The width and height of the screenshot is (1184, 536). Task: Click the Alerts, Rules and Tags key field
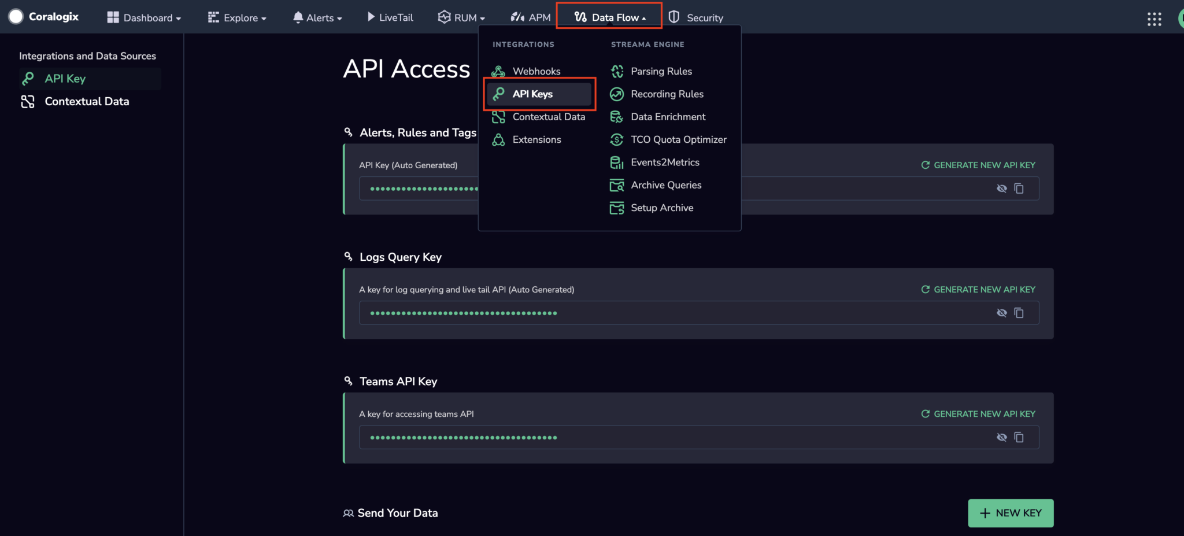coord(699,188)
